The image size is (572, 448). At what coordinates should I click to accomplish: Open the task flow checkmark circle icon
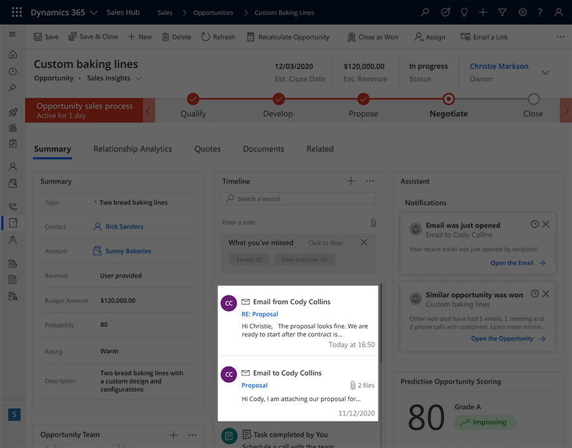click(x=445, y=13)
